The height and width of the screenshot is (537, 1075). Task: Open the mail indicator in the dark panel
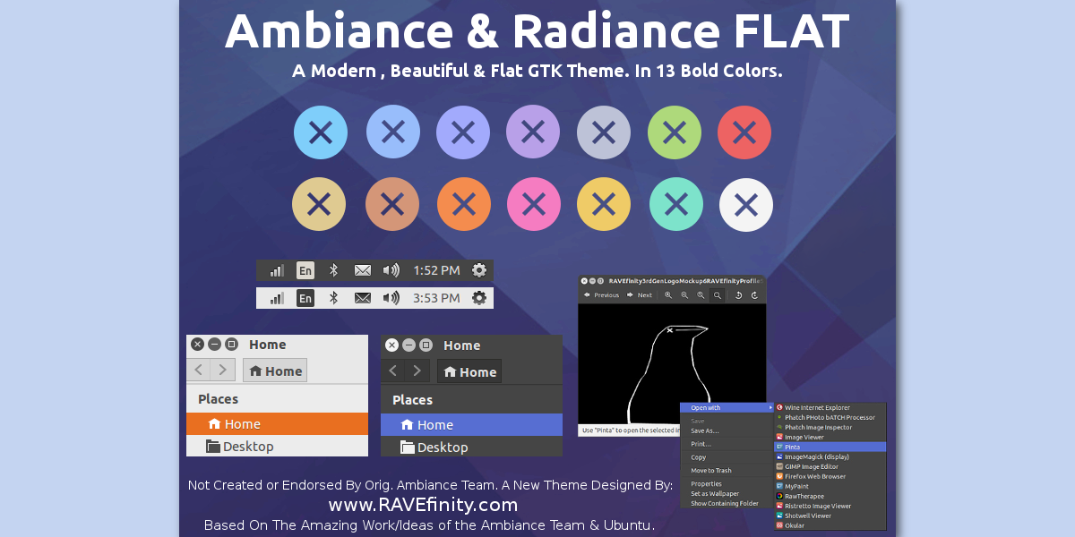coord(362,270)
